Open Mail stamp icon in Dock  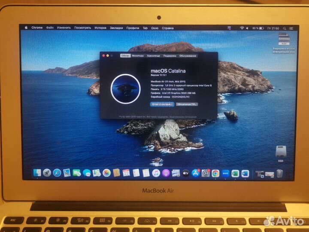coord(67,173)
